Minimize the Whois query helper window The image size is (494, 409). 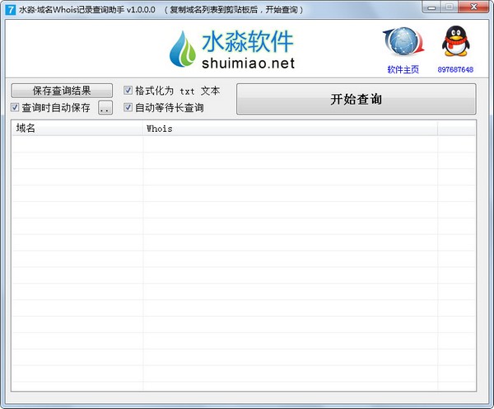point(432,7)
